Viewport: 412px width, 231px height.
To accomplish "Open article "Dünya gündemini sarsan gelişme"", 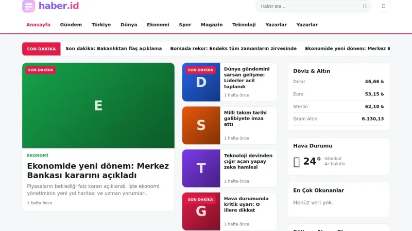I will (247, 78).
